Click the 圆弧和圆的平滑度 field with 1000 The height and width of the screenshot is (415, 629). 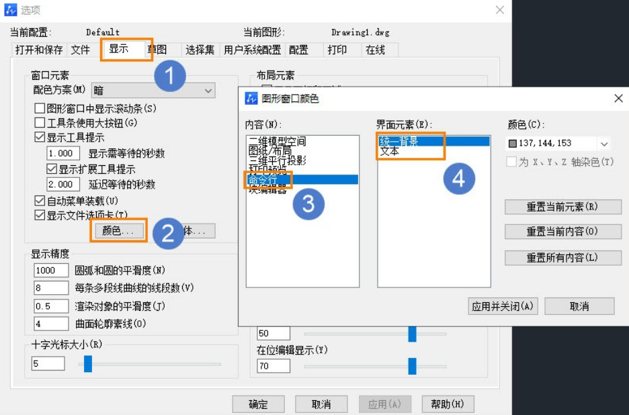click(51, 270)
